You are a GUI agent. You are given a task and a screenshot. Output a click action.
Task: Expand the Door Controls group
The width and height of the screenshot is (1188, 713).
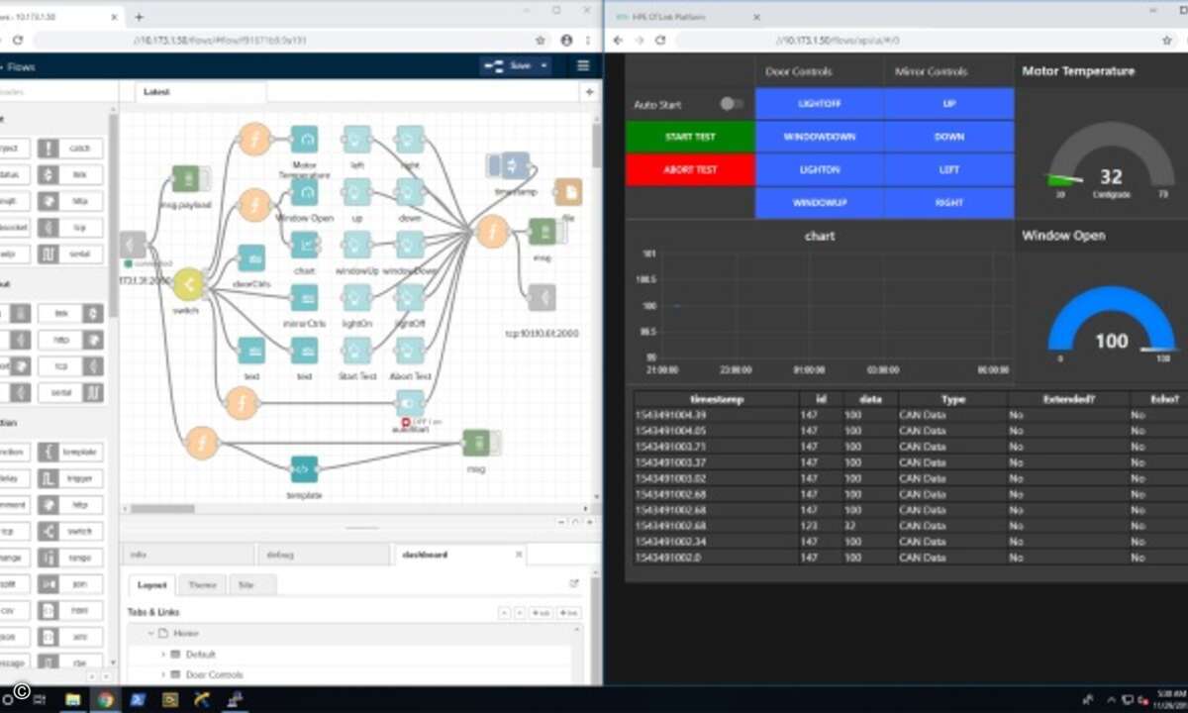[x=163, y=674]
